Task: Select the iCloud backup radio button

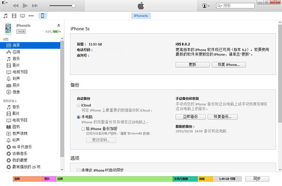Action: pos(78,105)
